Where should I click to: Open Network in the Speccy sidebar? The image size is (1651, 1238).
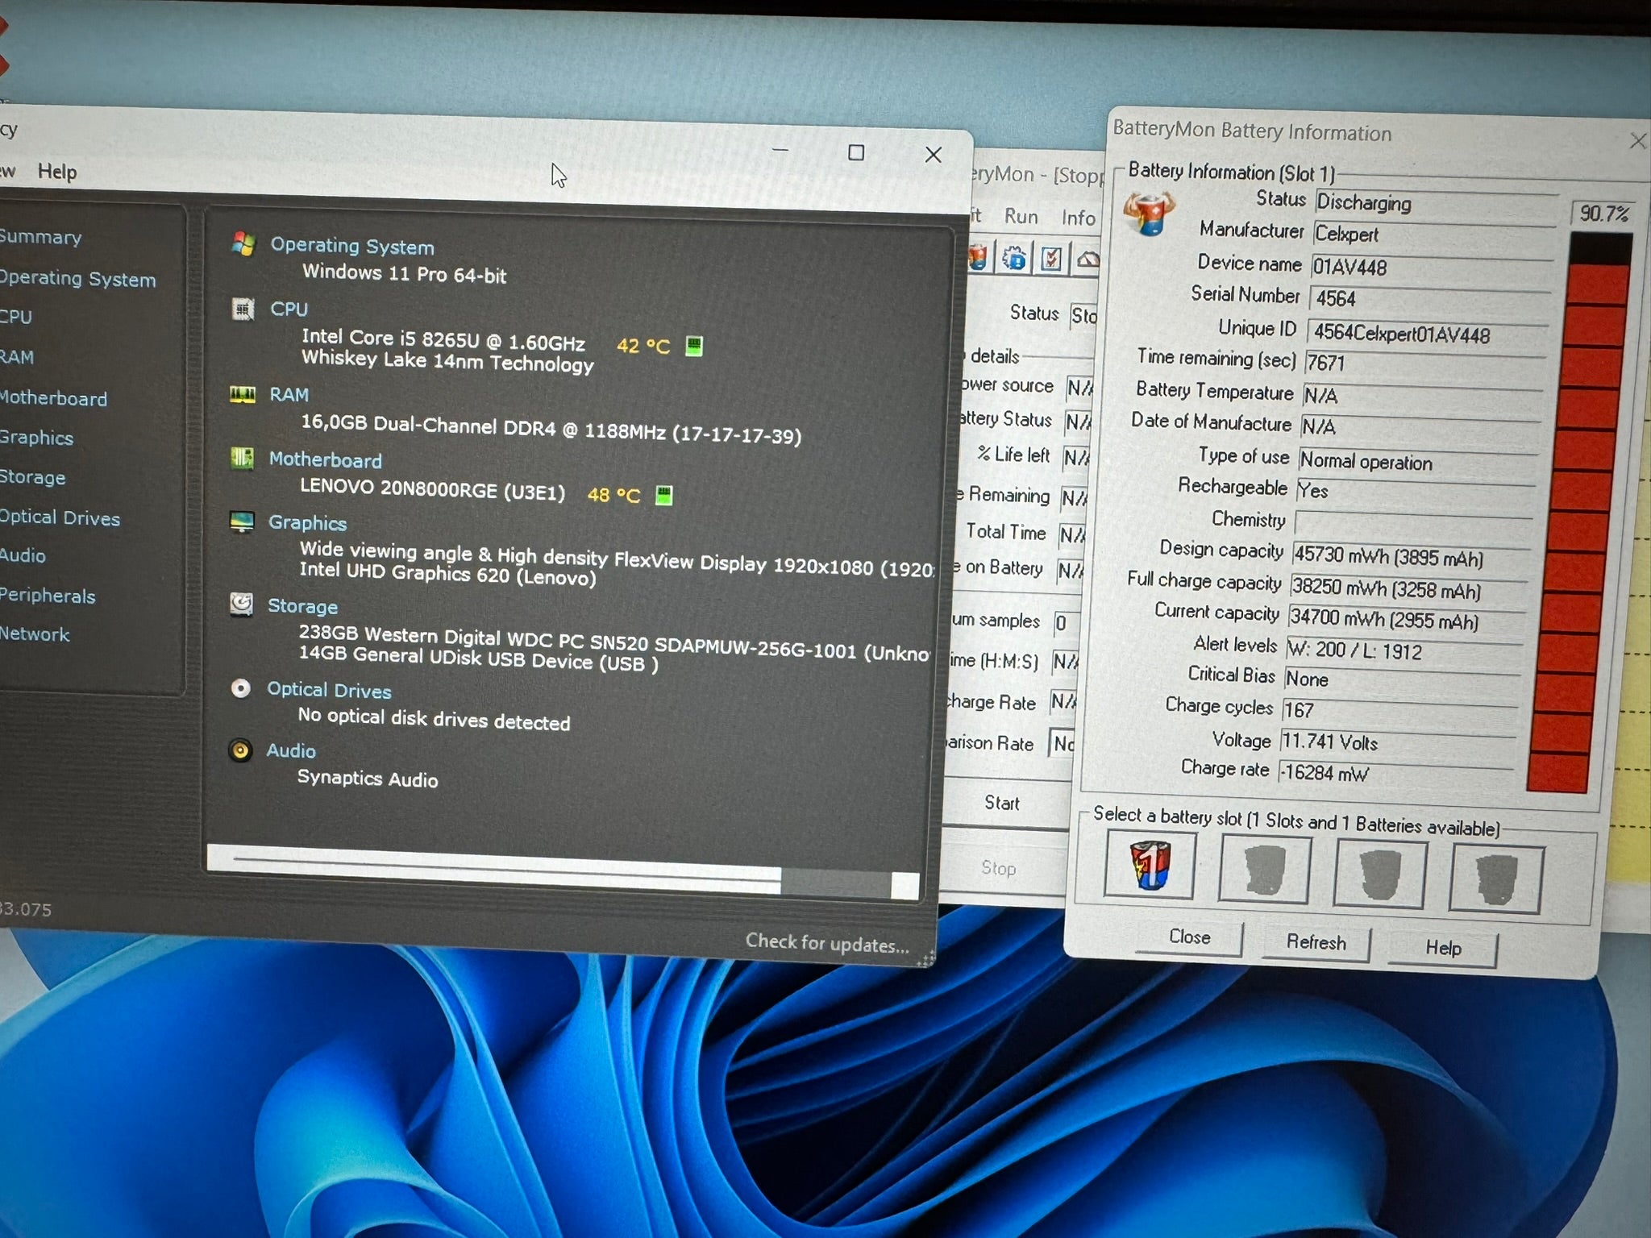[35, 634]
